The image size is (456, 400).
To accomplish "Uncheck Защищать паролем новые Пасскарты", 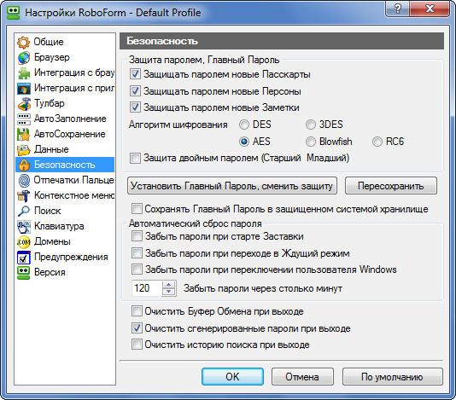I will tap(135, 74).
